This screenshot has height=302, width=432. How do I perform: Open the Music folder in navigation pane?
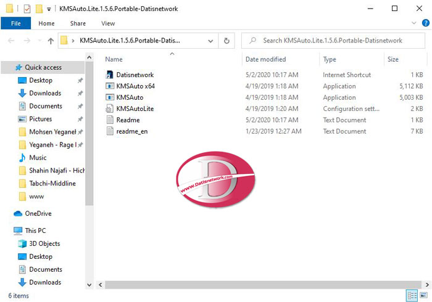(38, 158)
